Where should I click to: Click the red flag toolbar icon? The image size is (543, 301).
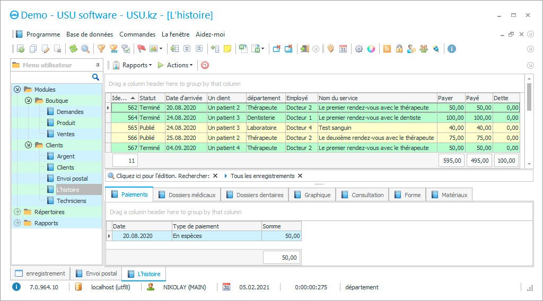141,49
